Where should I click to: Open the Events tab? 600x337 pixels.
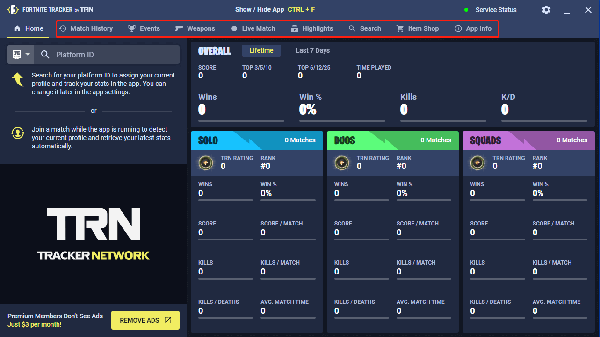(144, 28)
